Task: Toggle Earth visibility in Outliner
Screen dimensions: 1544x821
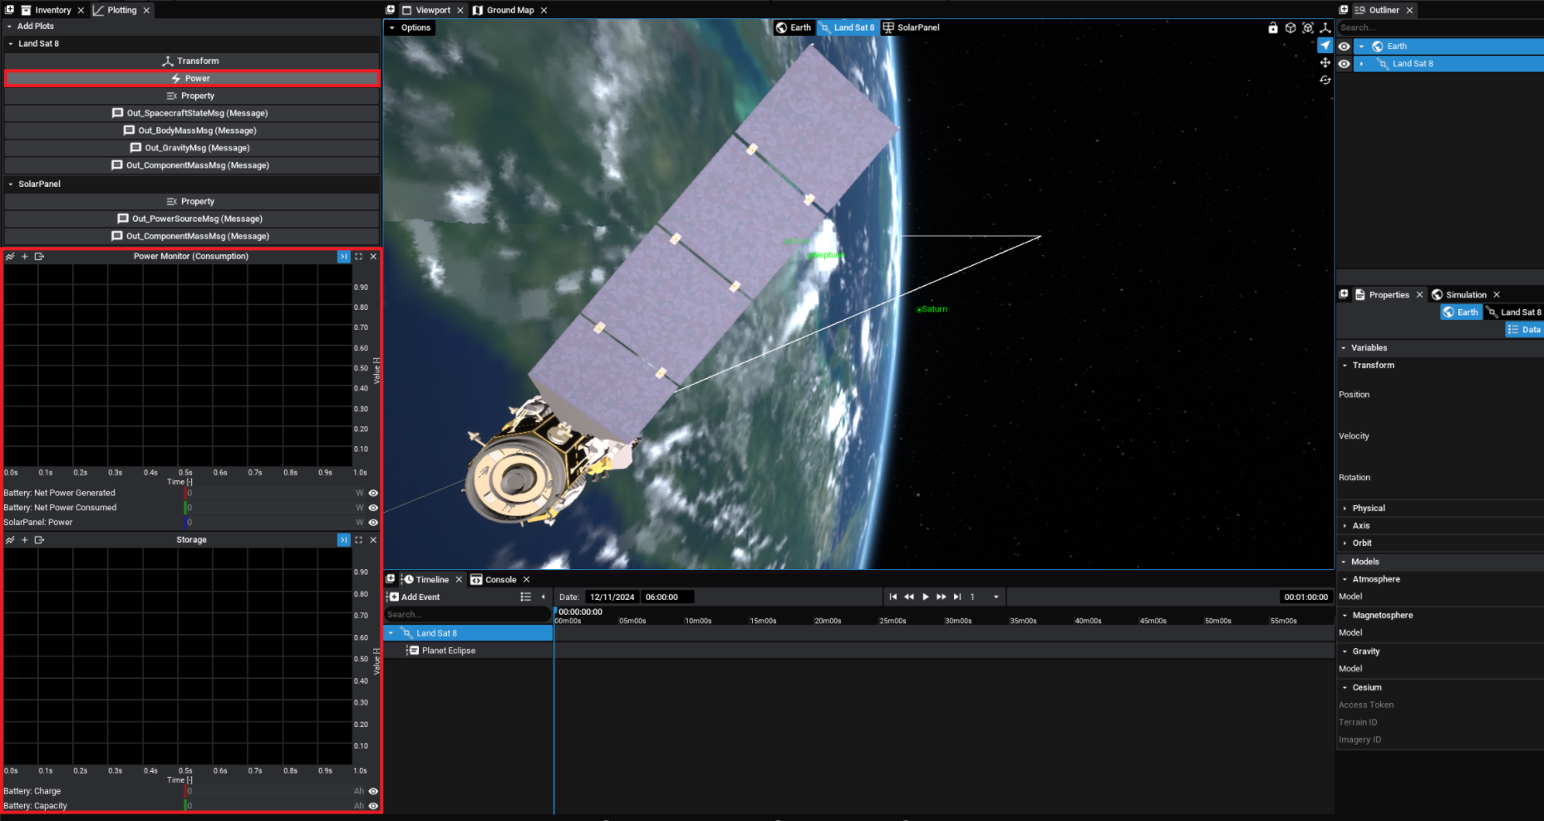Action: coord(1344,47)
